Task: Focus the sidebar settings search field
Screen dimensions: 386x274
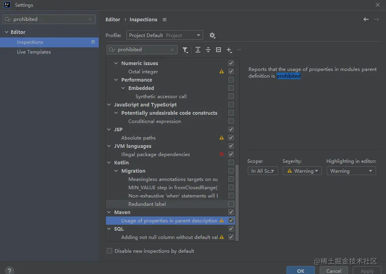Action: [49, 19]
